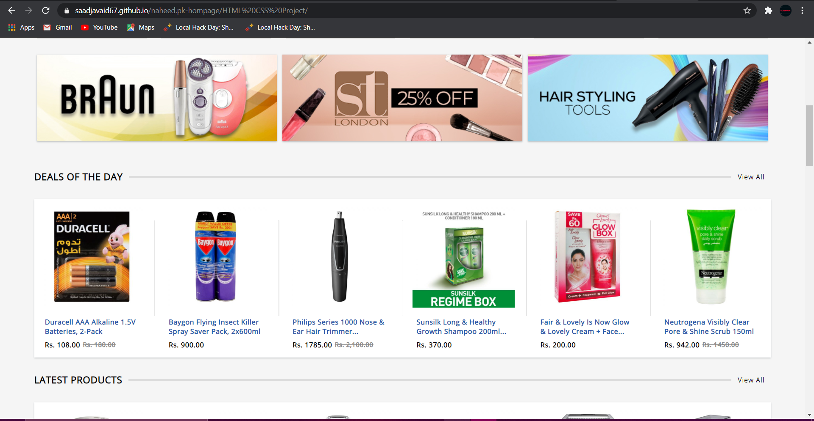Click the struck-through price Rs. 1450.00
814x421 pixels.
[x=721, y=345]
